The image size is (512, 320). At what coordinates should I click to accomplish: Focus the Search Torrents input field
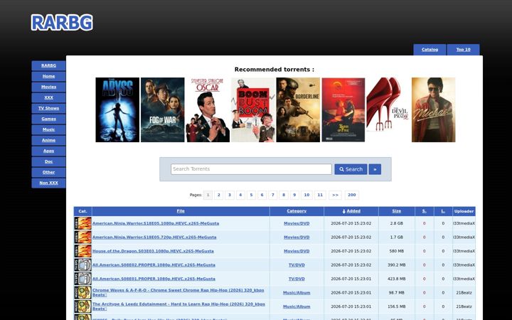pyautogui.click(x=251, y=169)
